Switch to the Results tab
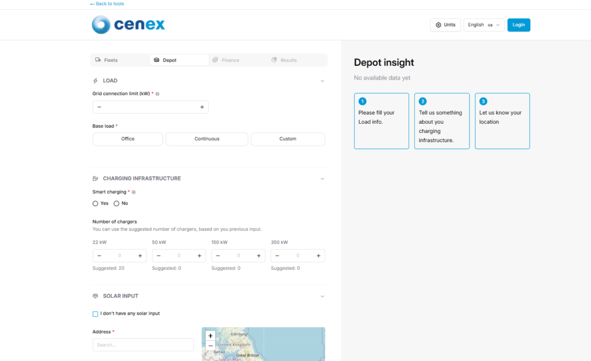 (297, 60)
